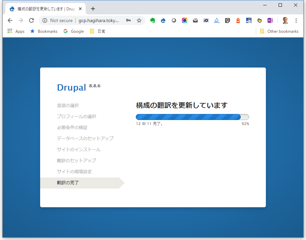Screen dimensions: 306x240
Task: Open the Evernote elephant extension
Action: click(152, 20)
